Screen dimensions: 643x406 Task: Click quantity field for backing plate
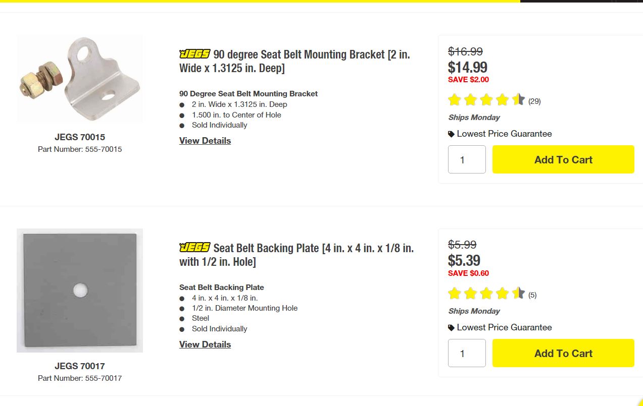(467, 353)
